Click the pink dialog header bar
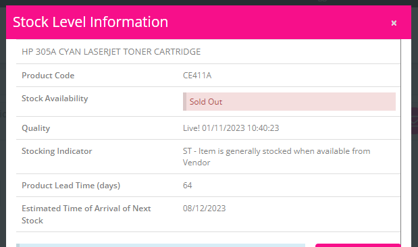Image resolution: width=418 pixels, height=247 pixels. [209, 22]
